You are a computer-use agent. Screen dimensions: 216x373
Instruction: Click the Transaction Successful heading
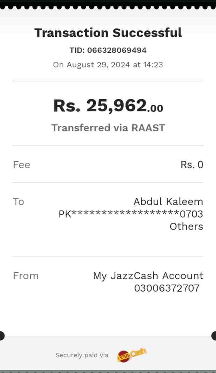[x=108, y=33]
